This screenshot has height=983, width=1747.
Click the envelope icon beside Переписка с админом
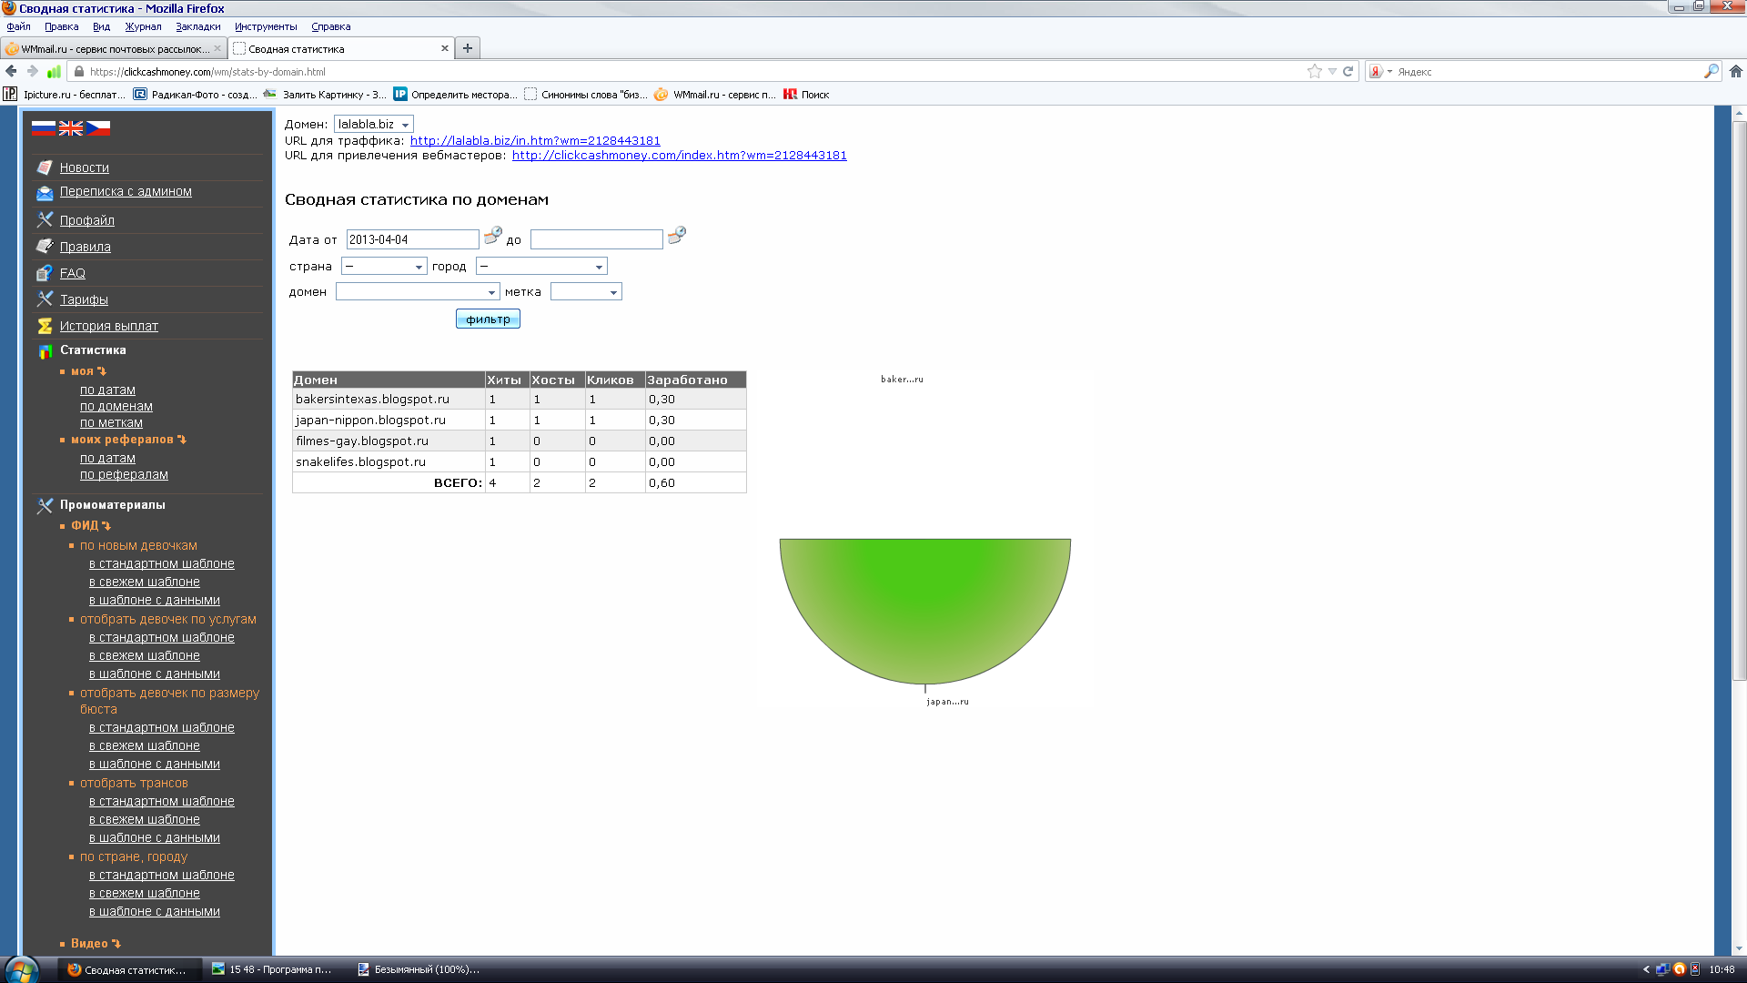45,192
